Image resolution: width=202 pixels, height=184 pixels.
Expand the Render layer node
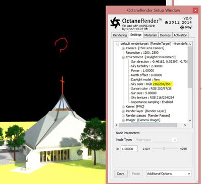[x=123, y=111]
